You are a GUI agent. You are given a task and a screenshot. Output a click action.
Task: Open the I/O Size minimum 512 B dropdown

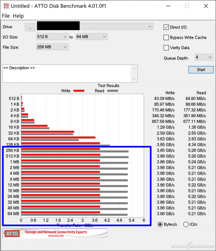click(x=52, y=37)
